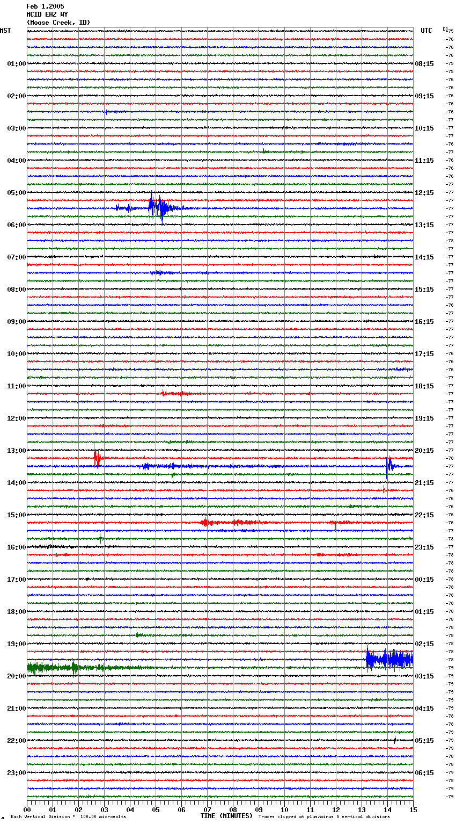Click the 'MST' time zone header
Viewport: 456px width, 824px height.
(5, 31)
